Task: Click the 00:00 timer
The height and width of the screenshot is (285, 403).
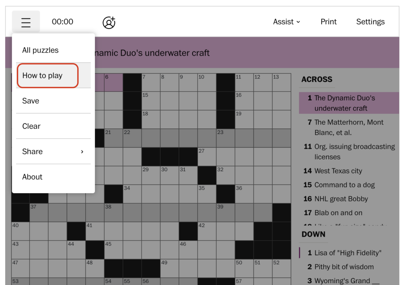Action: click(63, 22)
